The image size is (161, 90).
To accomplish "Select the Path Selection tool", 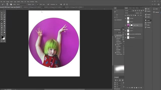I will [x=5, y=30].
